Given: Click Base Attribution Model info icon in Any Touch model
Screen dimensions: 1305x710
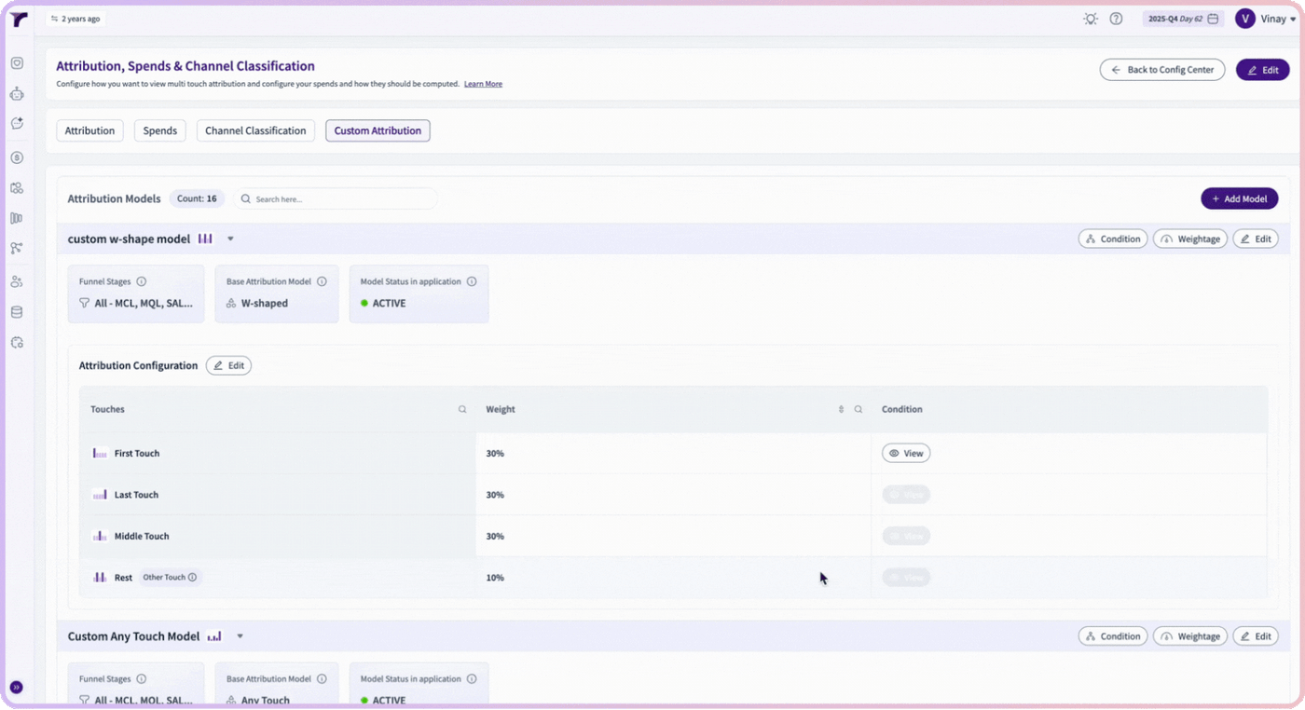Looking at the screenshot, I should [322, 679].
